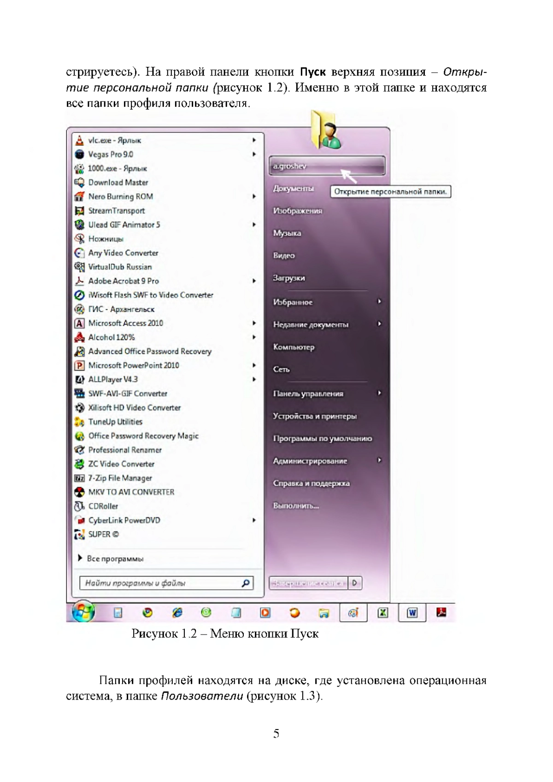
Task: Open Excel from the taskbar
Action: 382,613
